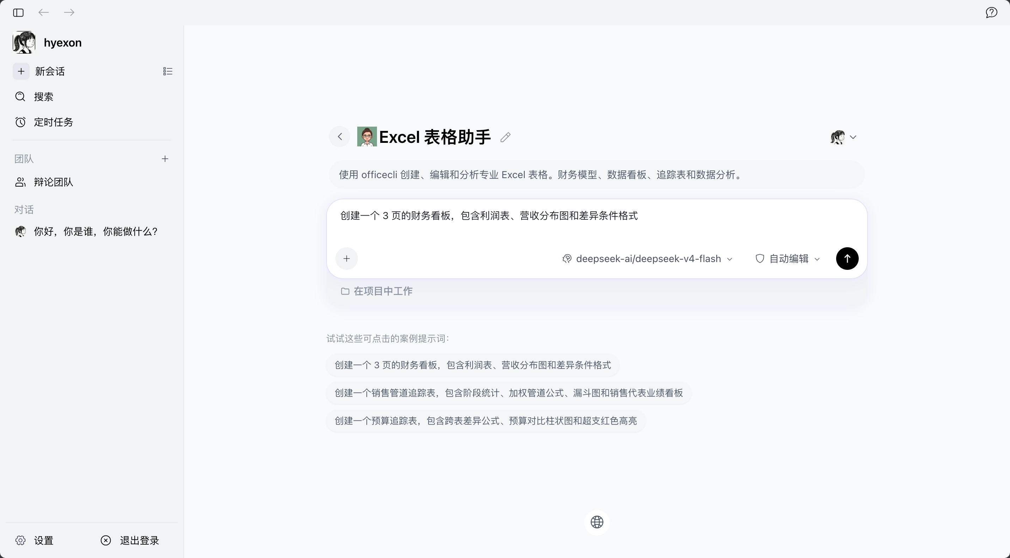Select the 销售管道追踪表 example prompt
Image resolution: width=1010 pixels, height=558 pixels.
[509, 393]
